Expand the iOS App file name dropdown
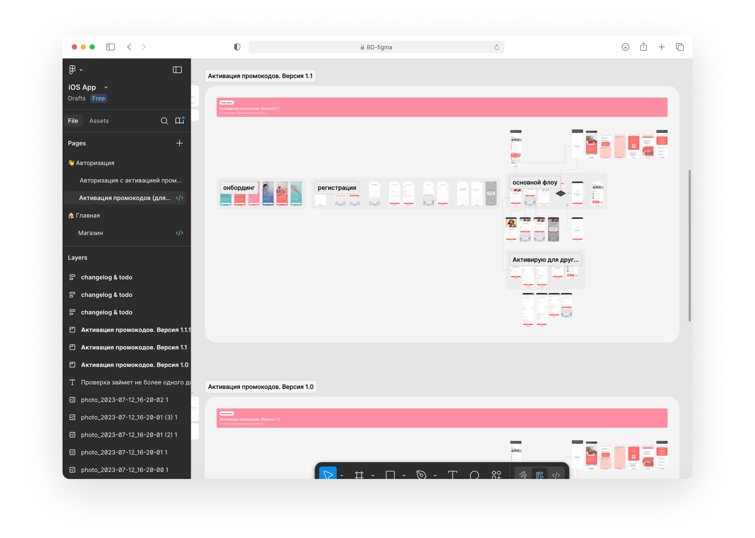The height and width of the screenshot is (538, 755). (106, 87)
